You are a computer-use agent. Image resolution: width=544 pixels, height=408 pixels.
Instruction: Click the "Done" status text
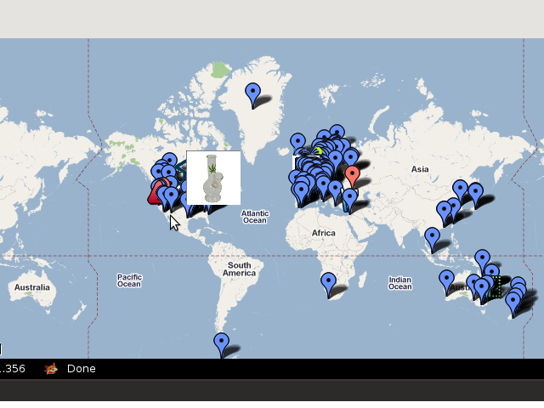[x=82, y=368]
